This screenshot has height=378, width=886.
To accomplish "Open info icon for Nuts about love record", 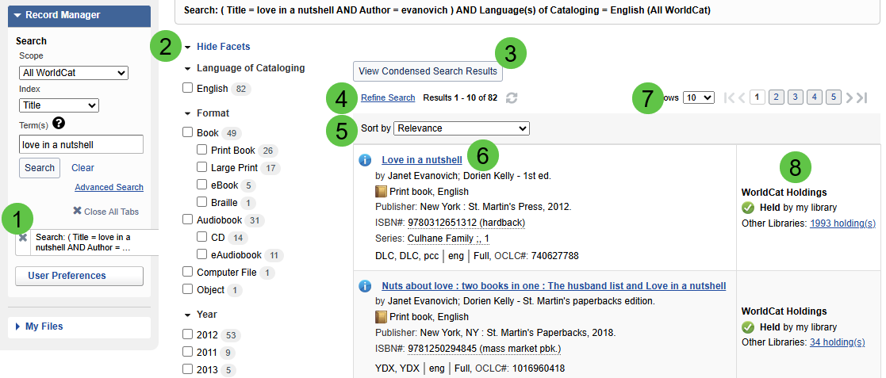I will click(x=366, y=286).
